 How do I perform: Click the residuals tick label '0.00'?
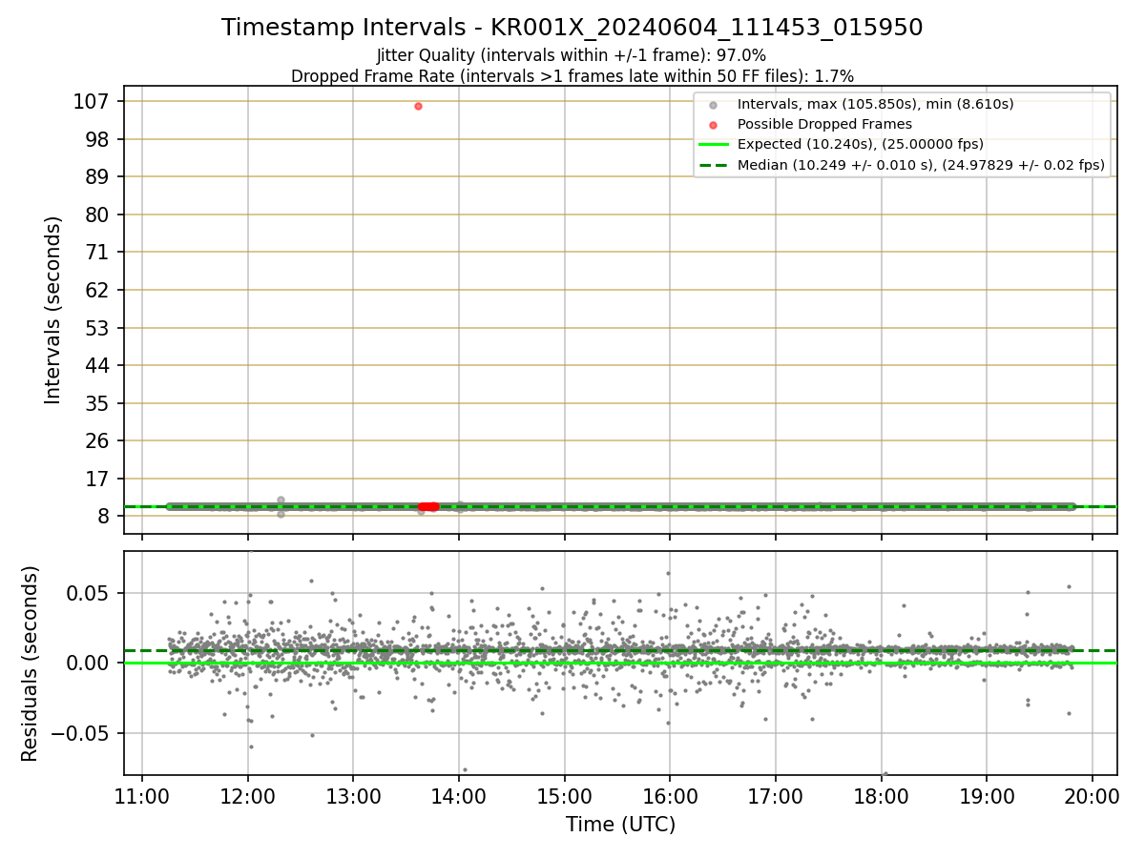(88, 663)
